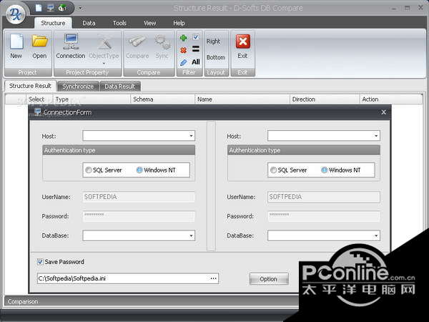The height and width of the screenshot is (322, 429).
Task: Click the red cross filter icon
Action: 184,50
